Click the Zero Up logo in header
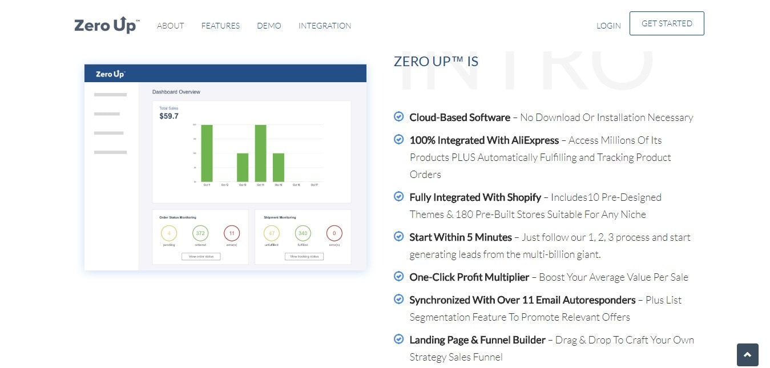The height and width of the screenshot is (368, 770). [107, 25]
